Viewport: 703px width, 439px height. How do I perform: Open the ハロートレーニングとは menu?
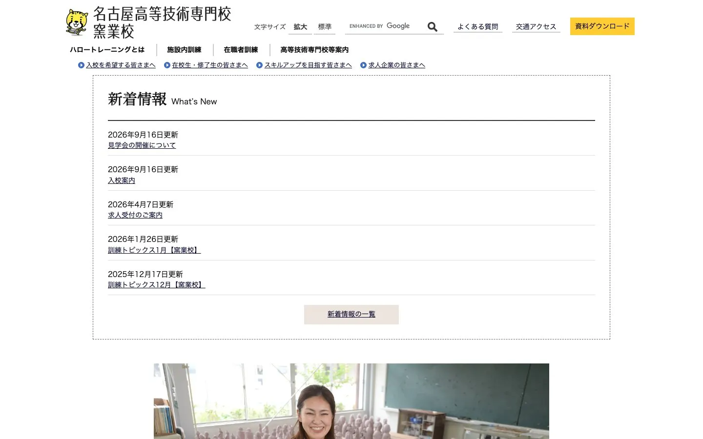pos(107,50)
